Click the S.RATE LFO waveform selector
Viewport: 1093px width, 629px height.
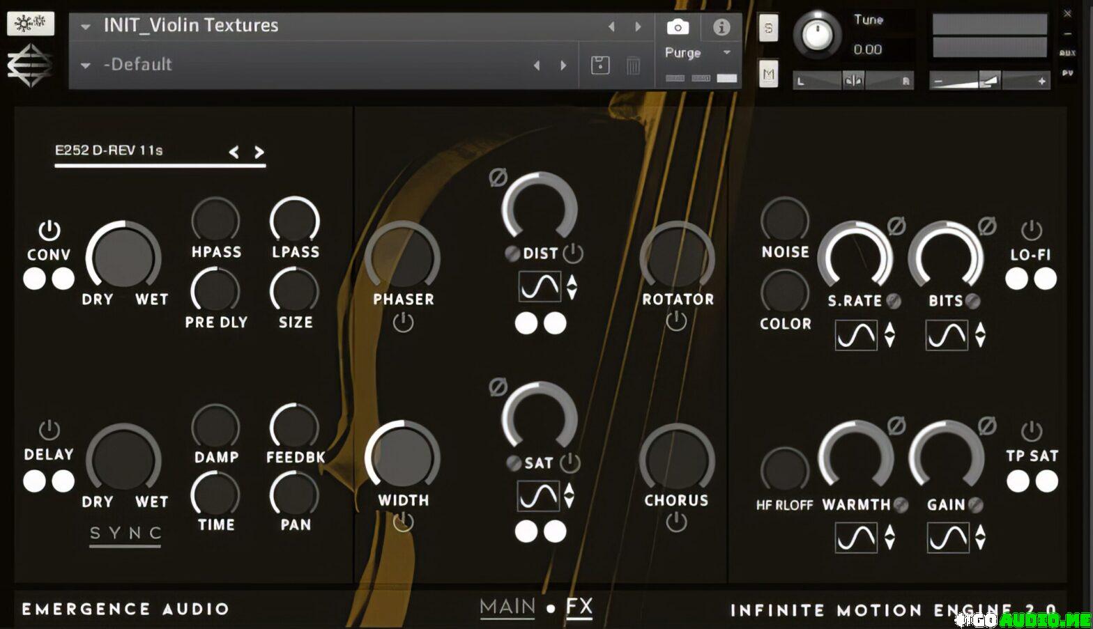856,335
